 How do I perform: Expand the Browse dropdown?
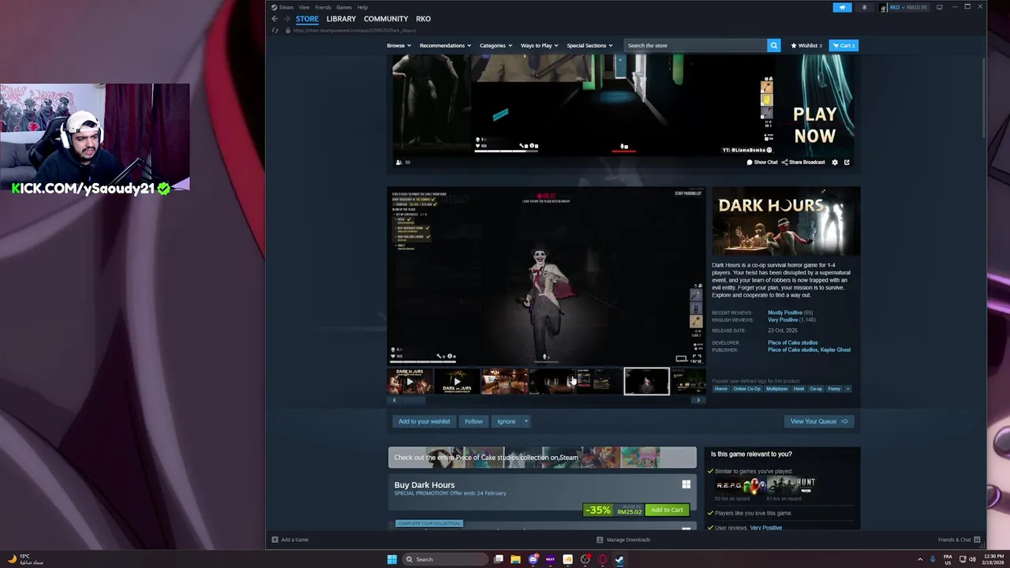tap(398, 46)
